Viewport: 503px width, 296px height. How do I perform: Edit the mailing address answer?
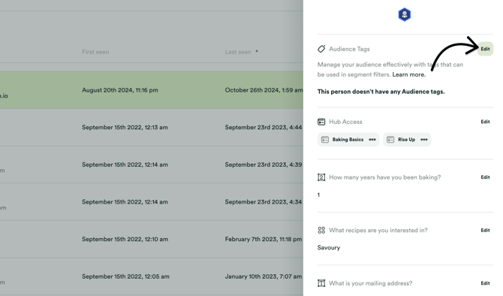point(485,283)
